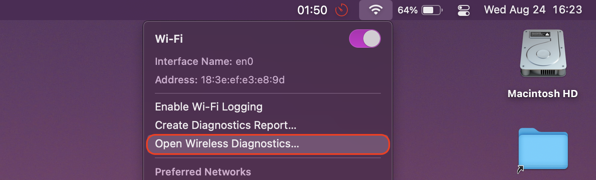The image size is (596, 180).
Task: Click the Macintosh HD label text
Action: [x=543, y=93]
